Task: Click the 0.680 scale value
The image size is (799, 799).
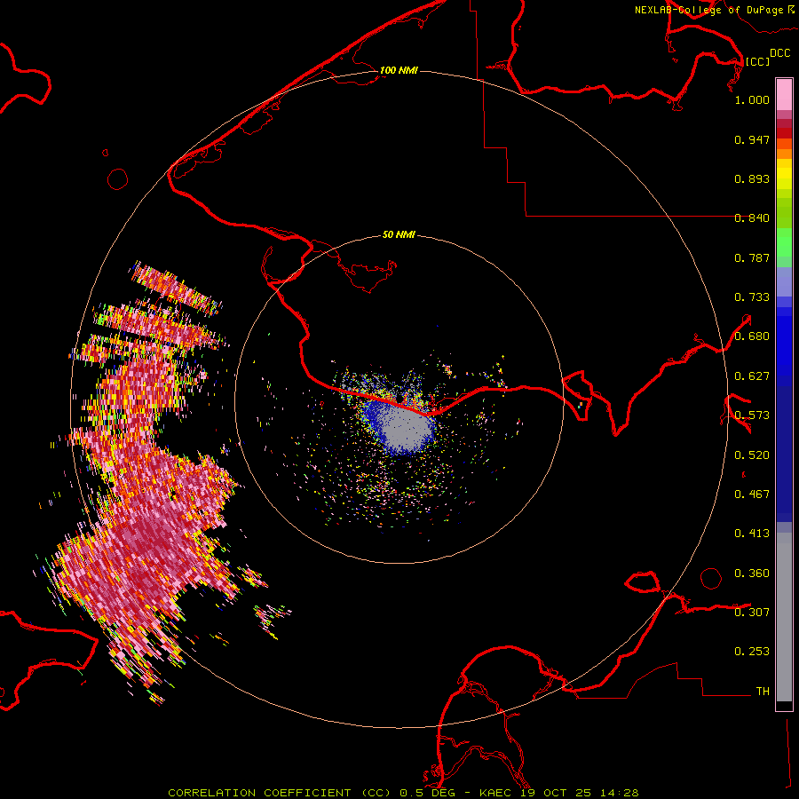Action: (x=752, y=336)
